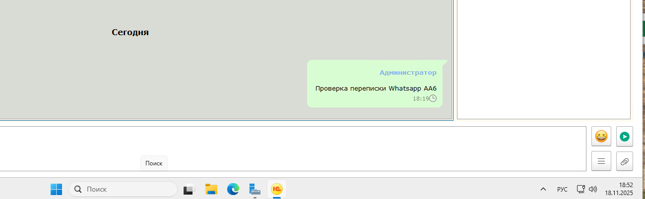Open File Explorer from the taskbar
Viewport: 645px width, 199px height.
click(x=211, y=189)
